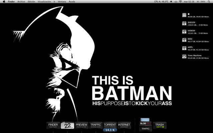Click the (98%) battery percentage

[203, 1]
